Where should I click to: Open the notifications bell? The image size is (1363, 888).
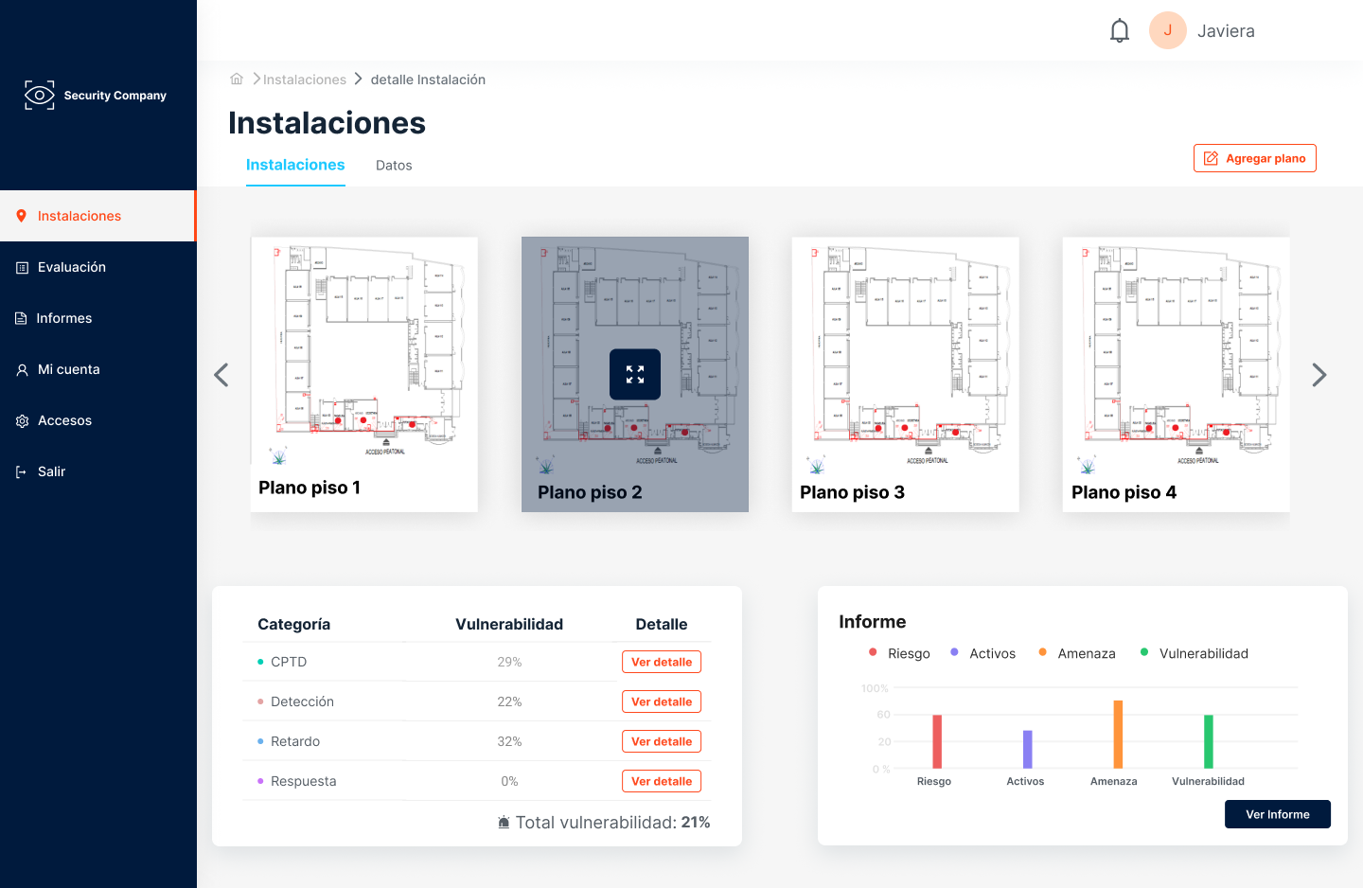(x=1120, y=31)
